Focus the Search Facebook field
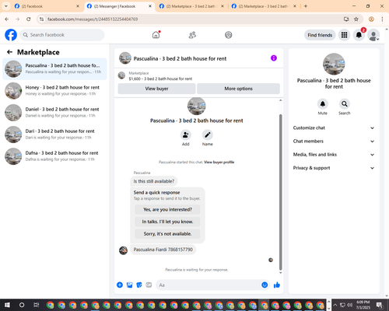Screen dimensions: 389x311 click(x=62, y=35)
